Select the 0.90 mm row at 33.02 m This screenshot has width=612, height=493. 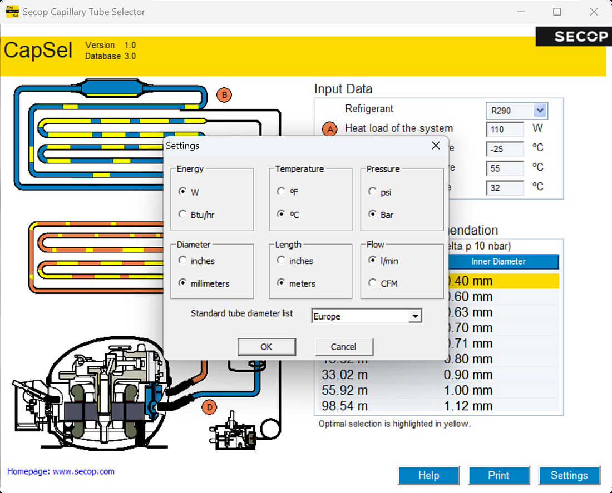[440, 375]
